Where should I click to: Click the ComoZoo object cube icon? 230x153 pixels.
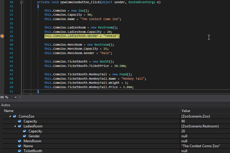(15, 116)
